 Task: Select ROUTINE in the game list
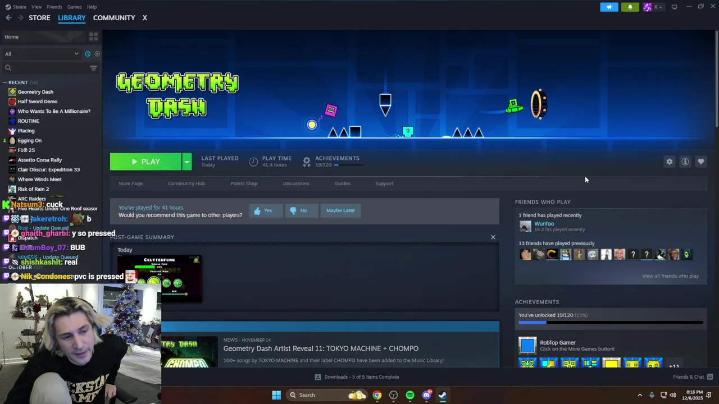click(x=28, y=121)
